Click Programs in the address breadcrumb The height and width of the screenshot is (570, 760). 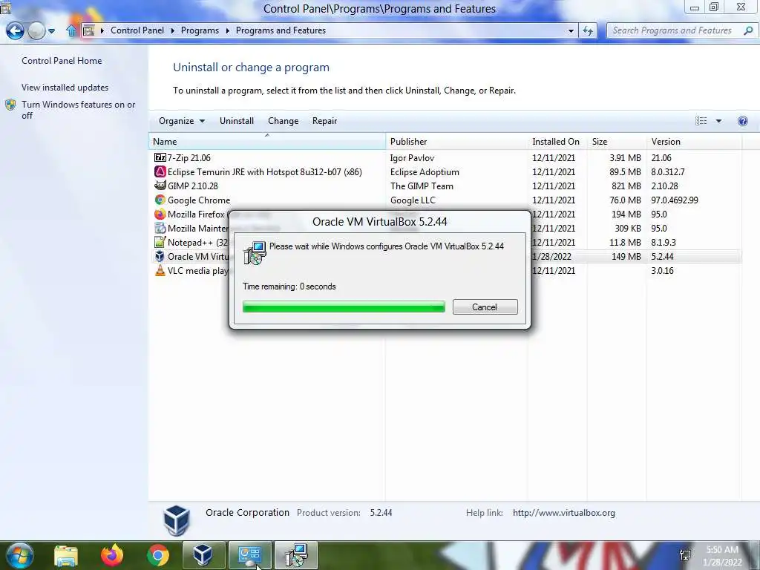coord(200,30)
